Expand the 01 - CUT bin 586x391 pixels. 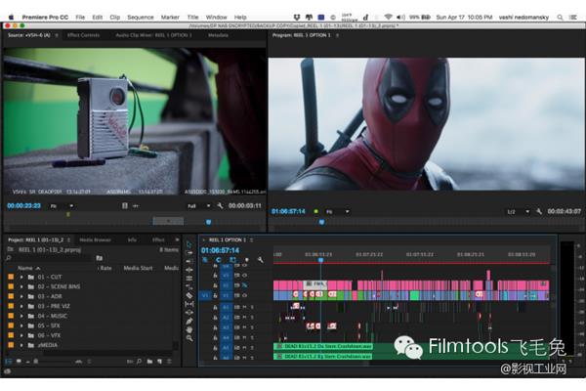click(x=21, y=277)
